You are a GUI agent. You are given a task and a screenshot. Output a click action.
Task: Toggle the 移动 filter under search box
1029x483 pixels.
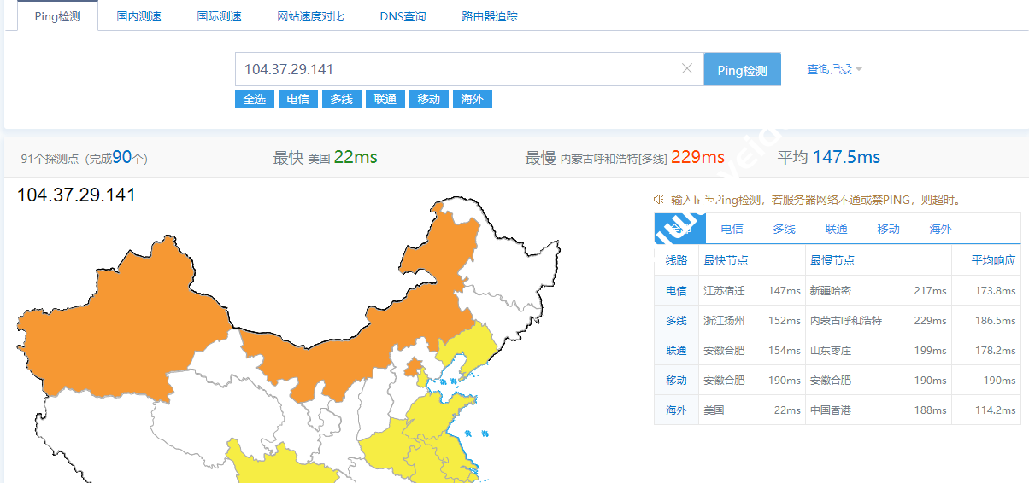pyautogui.click(x=429, y=99)
